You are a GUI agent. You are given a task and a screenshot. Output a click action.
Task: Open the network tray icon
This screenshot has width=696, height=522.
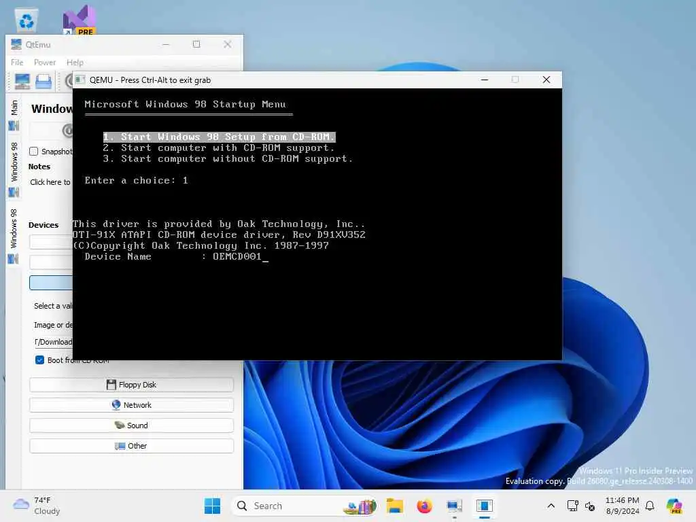coord(572,506)
